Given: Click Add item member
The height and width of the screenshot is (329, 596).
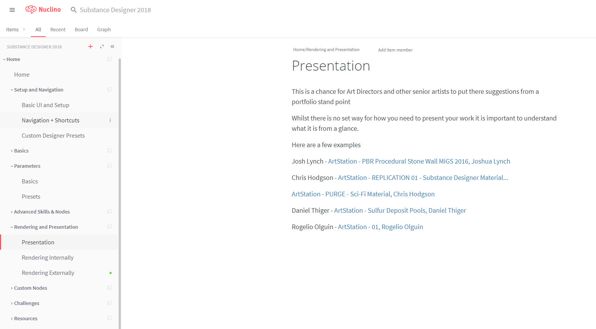Looking at the screenshot, I should click(395, 50).
